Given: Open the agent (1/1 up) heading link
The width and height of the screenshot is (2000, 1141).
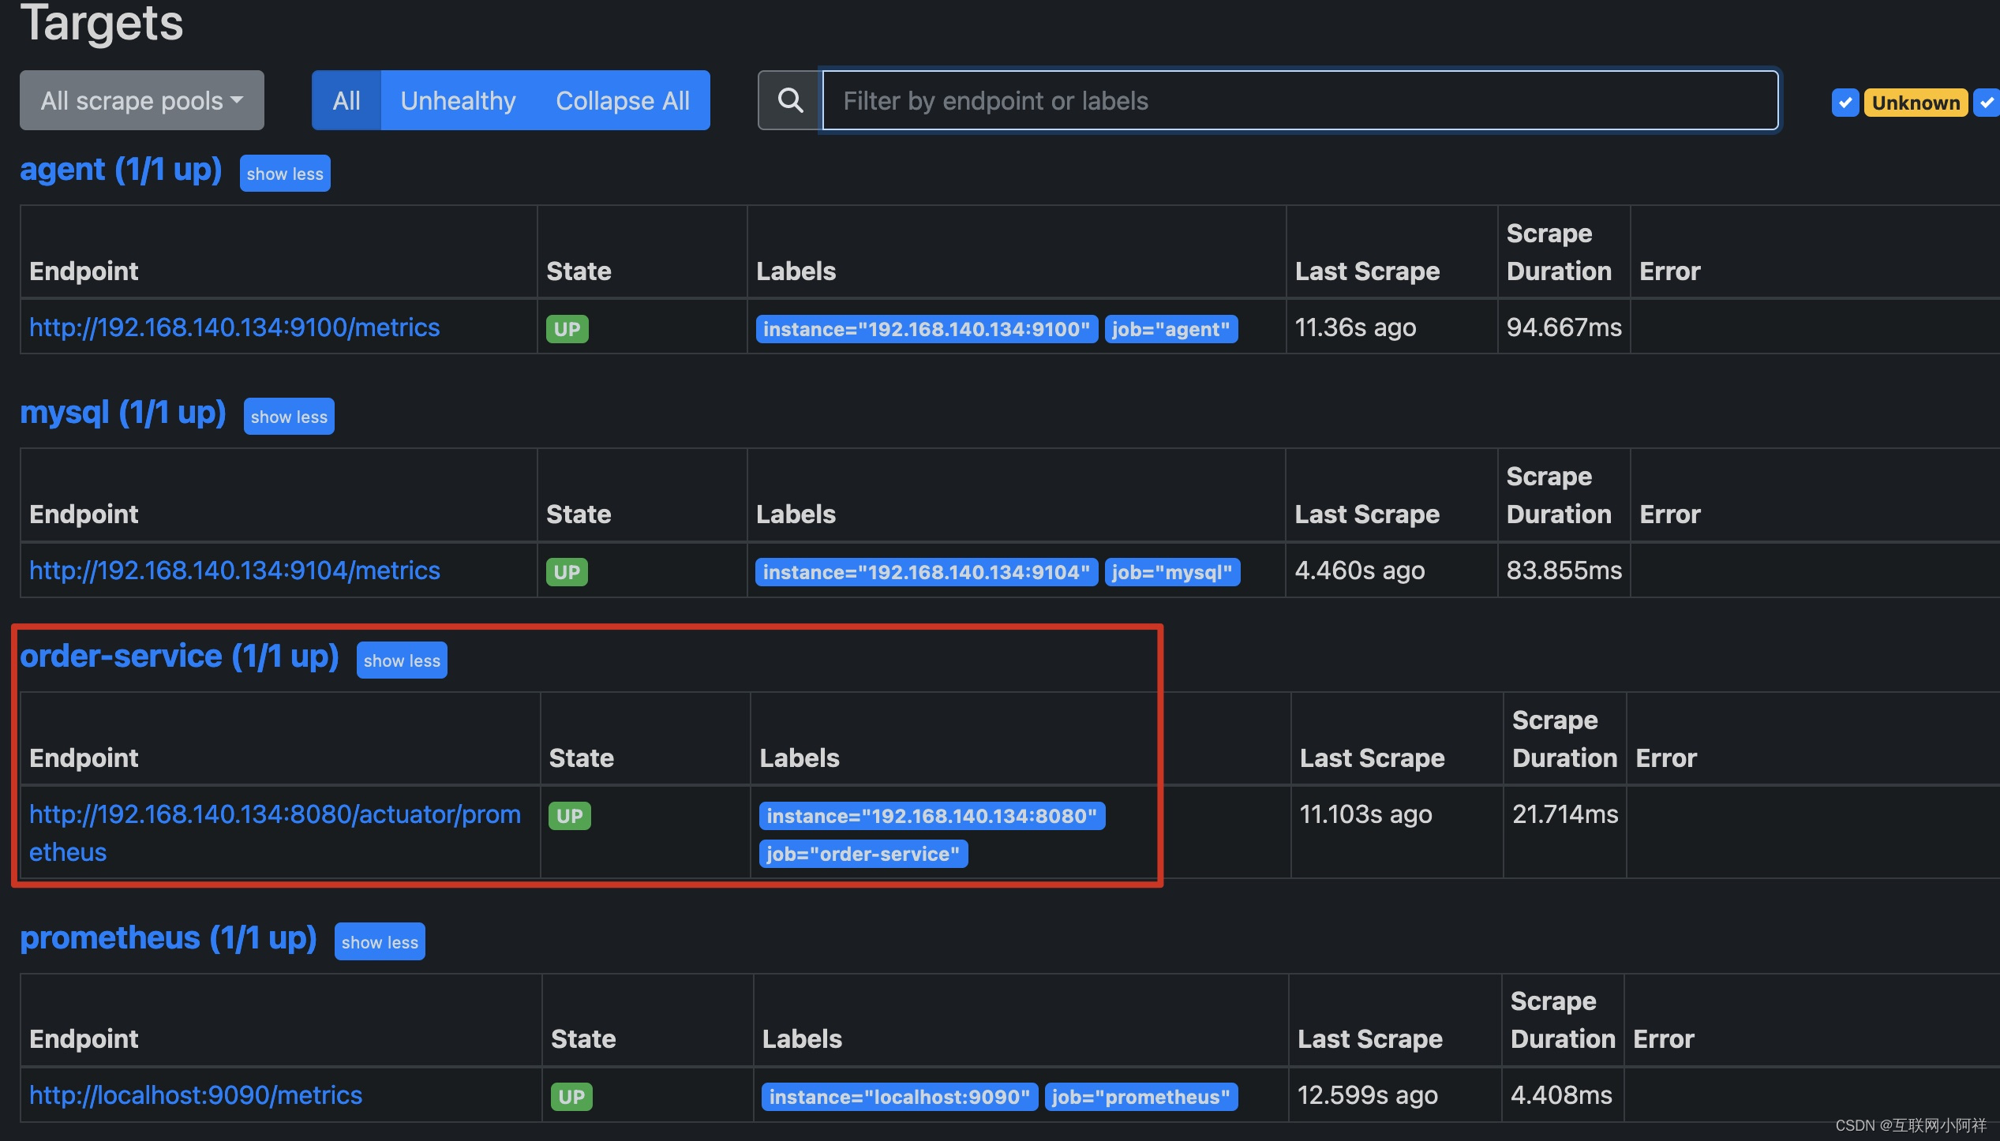Looking at the screenshot, I should 121,170.
